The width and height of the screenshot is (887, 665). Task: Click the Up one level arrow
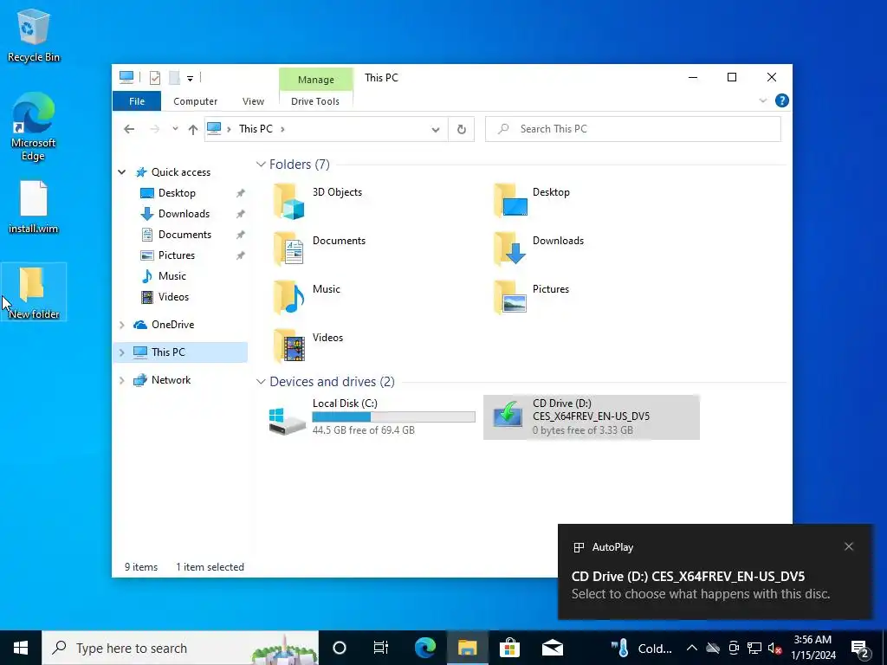pyautogui.click(x=193, y=130)
